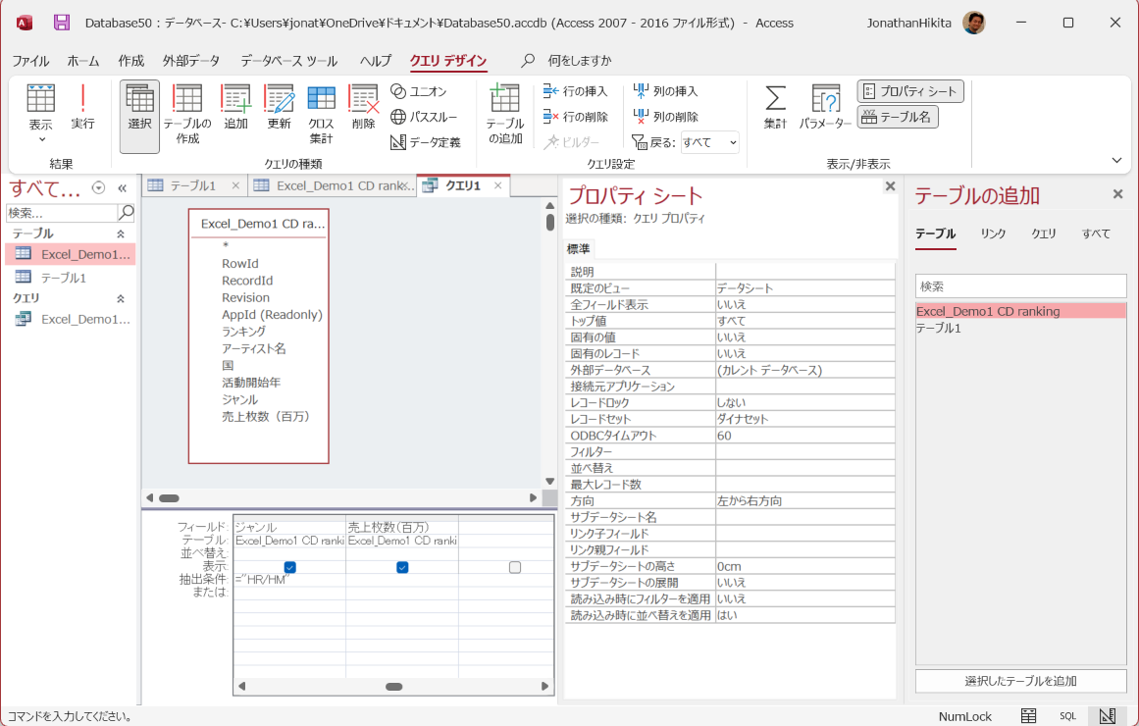This screenshot has width=1139, height=726.
Task: Open the パラメーター dialog
Action: click(826, 111)
